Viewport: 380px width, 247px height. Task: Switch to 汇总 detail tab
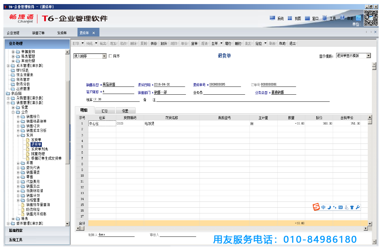(105, 111)
